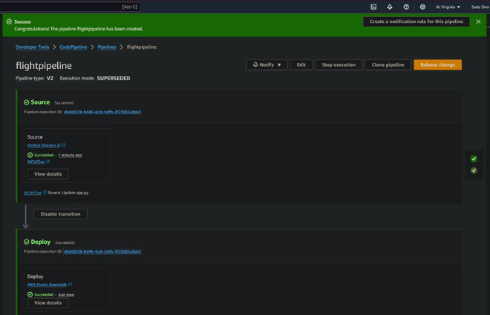Click external icon beside commit in Source card
490x315 pixels.
(x=48, y=162)
